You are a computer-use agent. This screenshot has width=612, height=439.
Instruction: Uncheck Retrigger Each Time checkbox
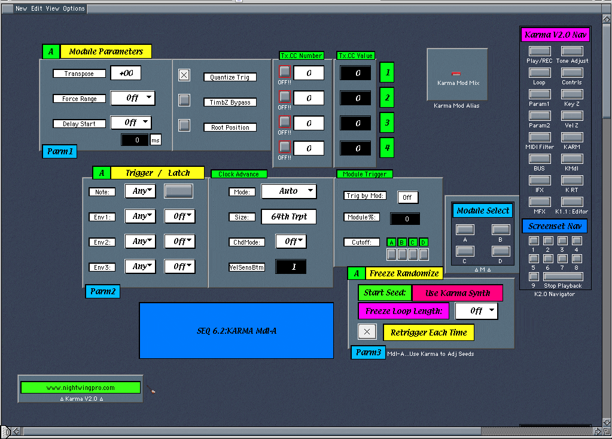(x=367, y=331)
